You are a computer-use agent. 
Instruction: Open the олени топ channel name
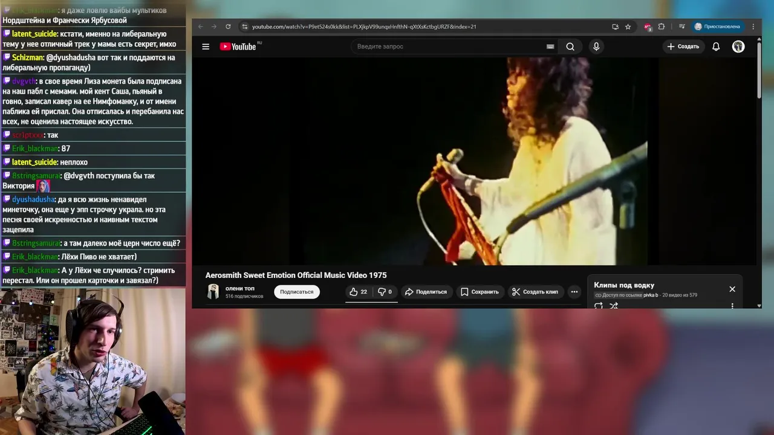click(x=239, y=288)
